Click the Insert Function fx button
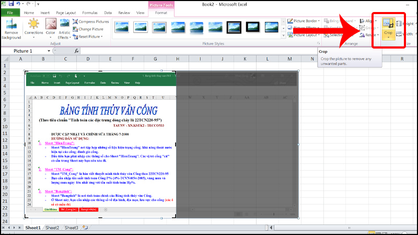Screen dimensions: 418x235 pos(77,51)
